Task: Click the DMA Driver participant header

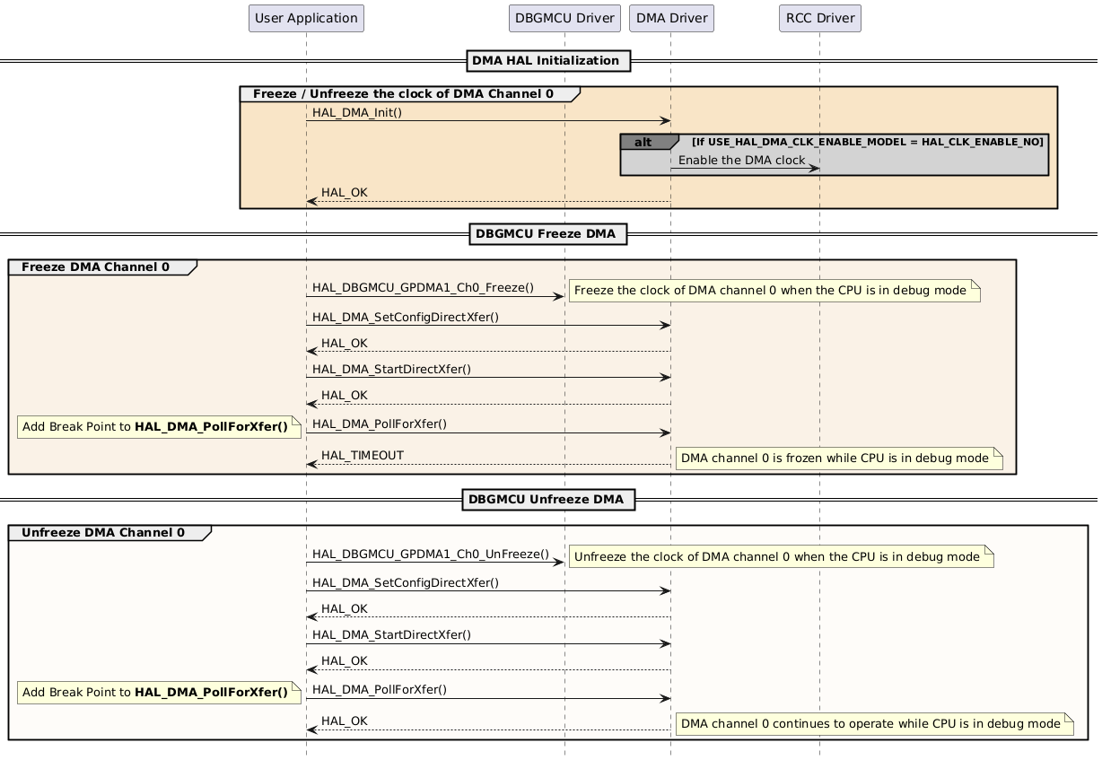Action: [671, 18]
